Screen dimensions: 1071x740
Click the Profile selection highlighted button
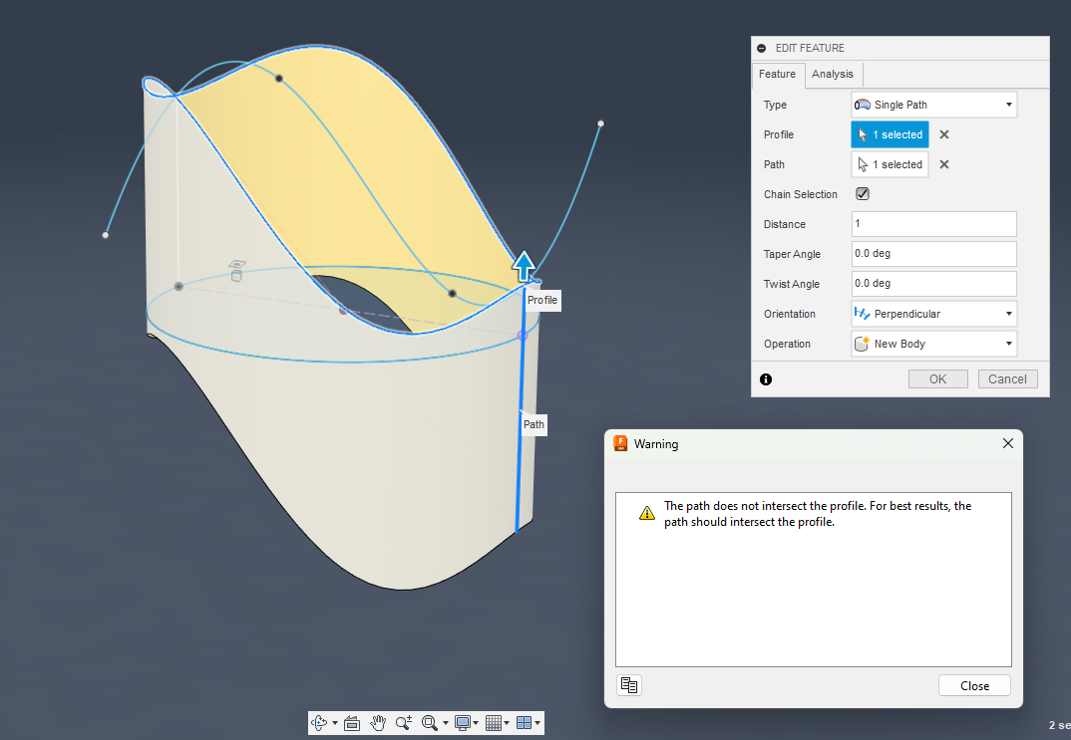pos(890,133)
